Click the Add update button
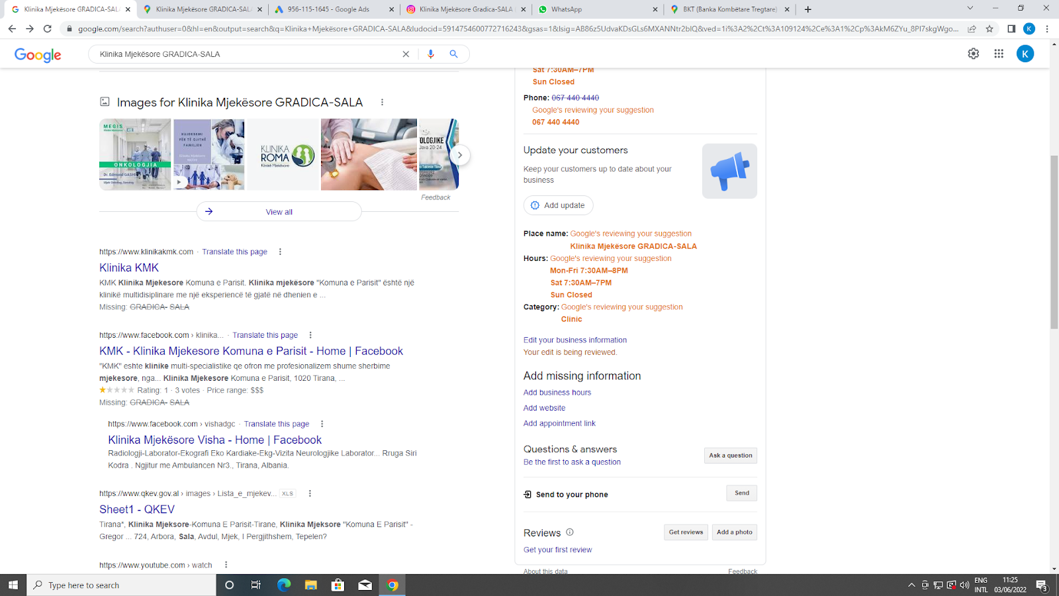The height and width of the screenshot is (596, 1059). pos(558,205)
